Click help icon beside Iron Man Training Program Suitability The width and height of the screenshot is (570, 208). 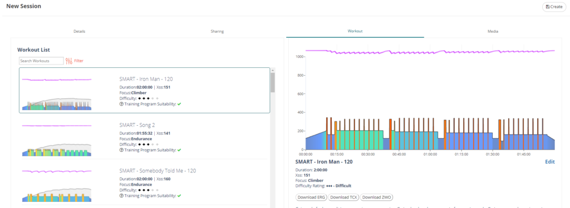pos(121,104)
